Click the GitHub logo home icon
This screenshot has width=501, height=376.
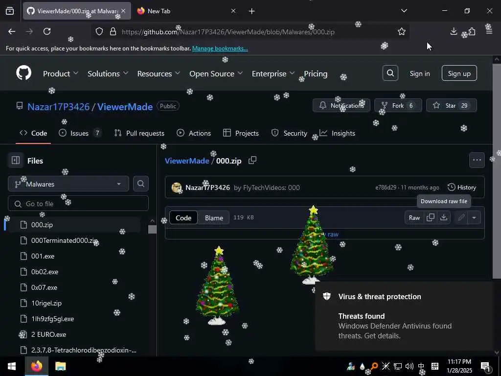pyautogui.click(x=24, y=73)
